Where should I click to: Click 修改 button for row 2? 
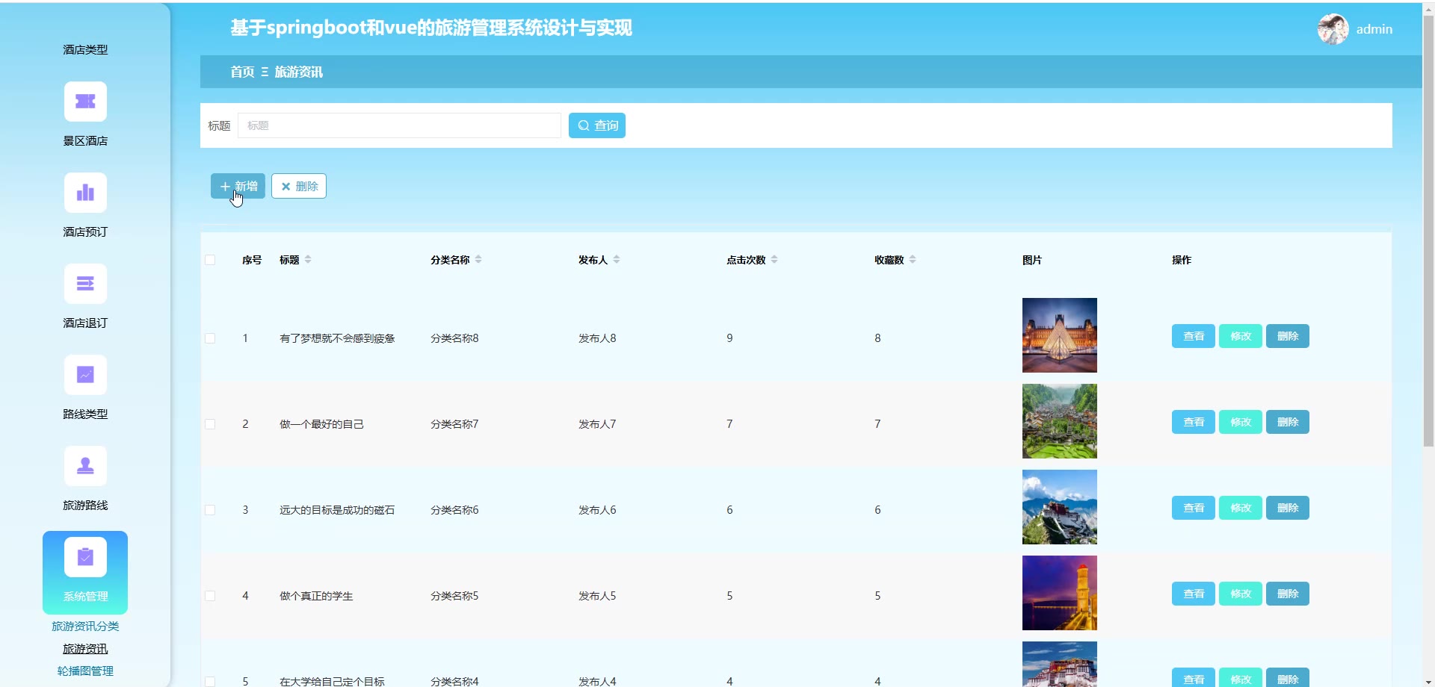[1240, 422]
